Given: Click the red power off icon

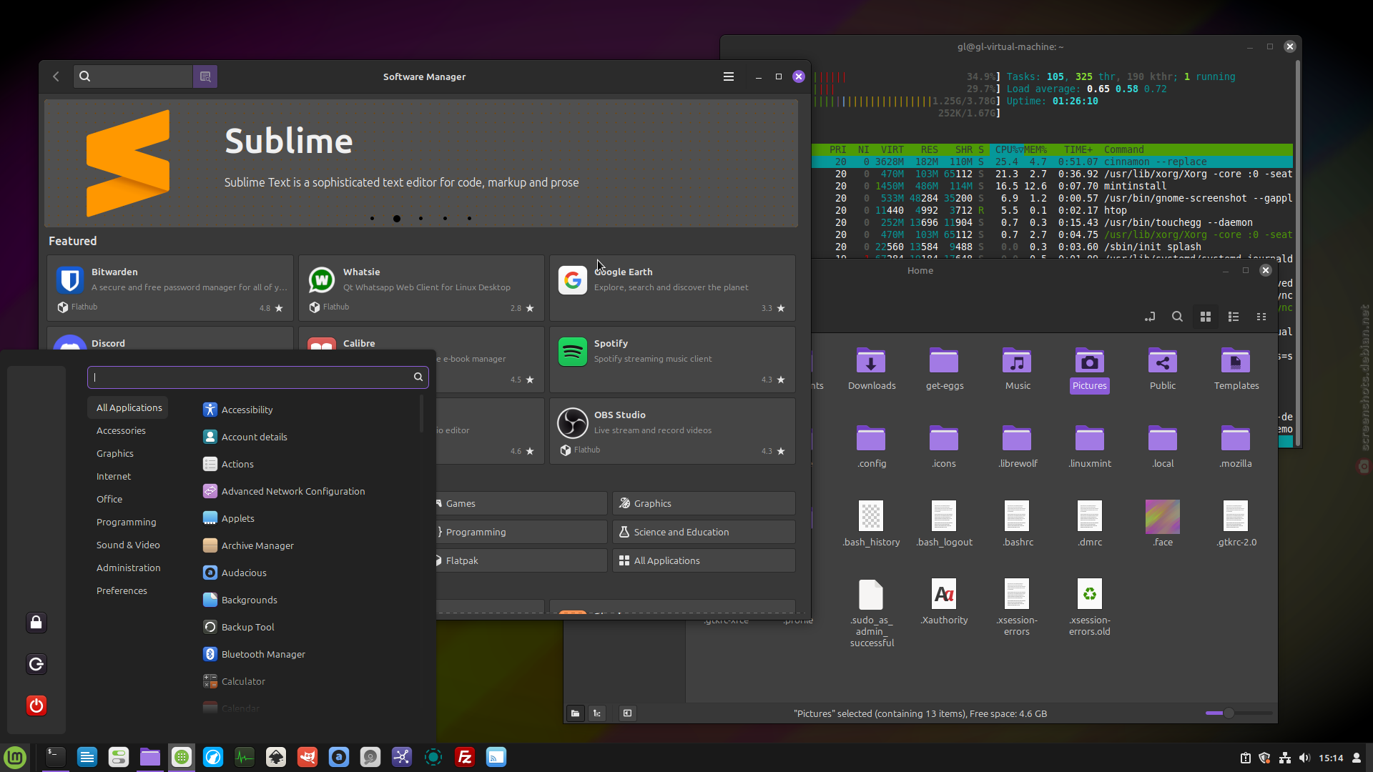Looking at the screenshot, I should coord(36,706).
